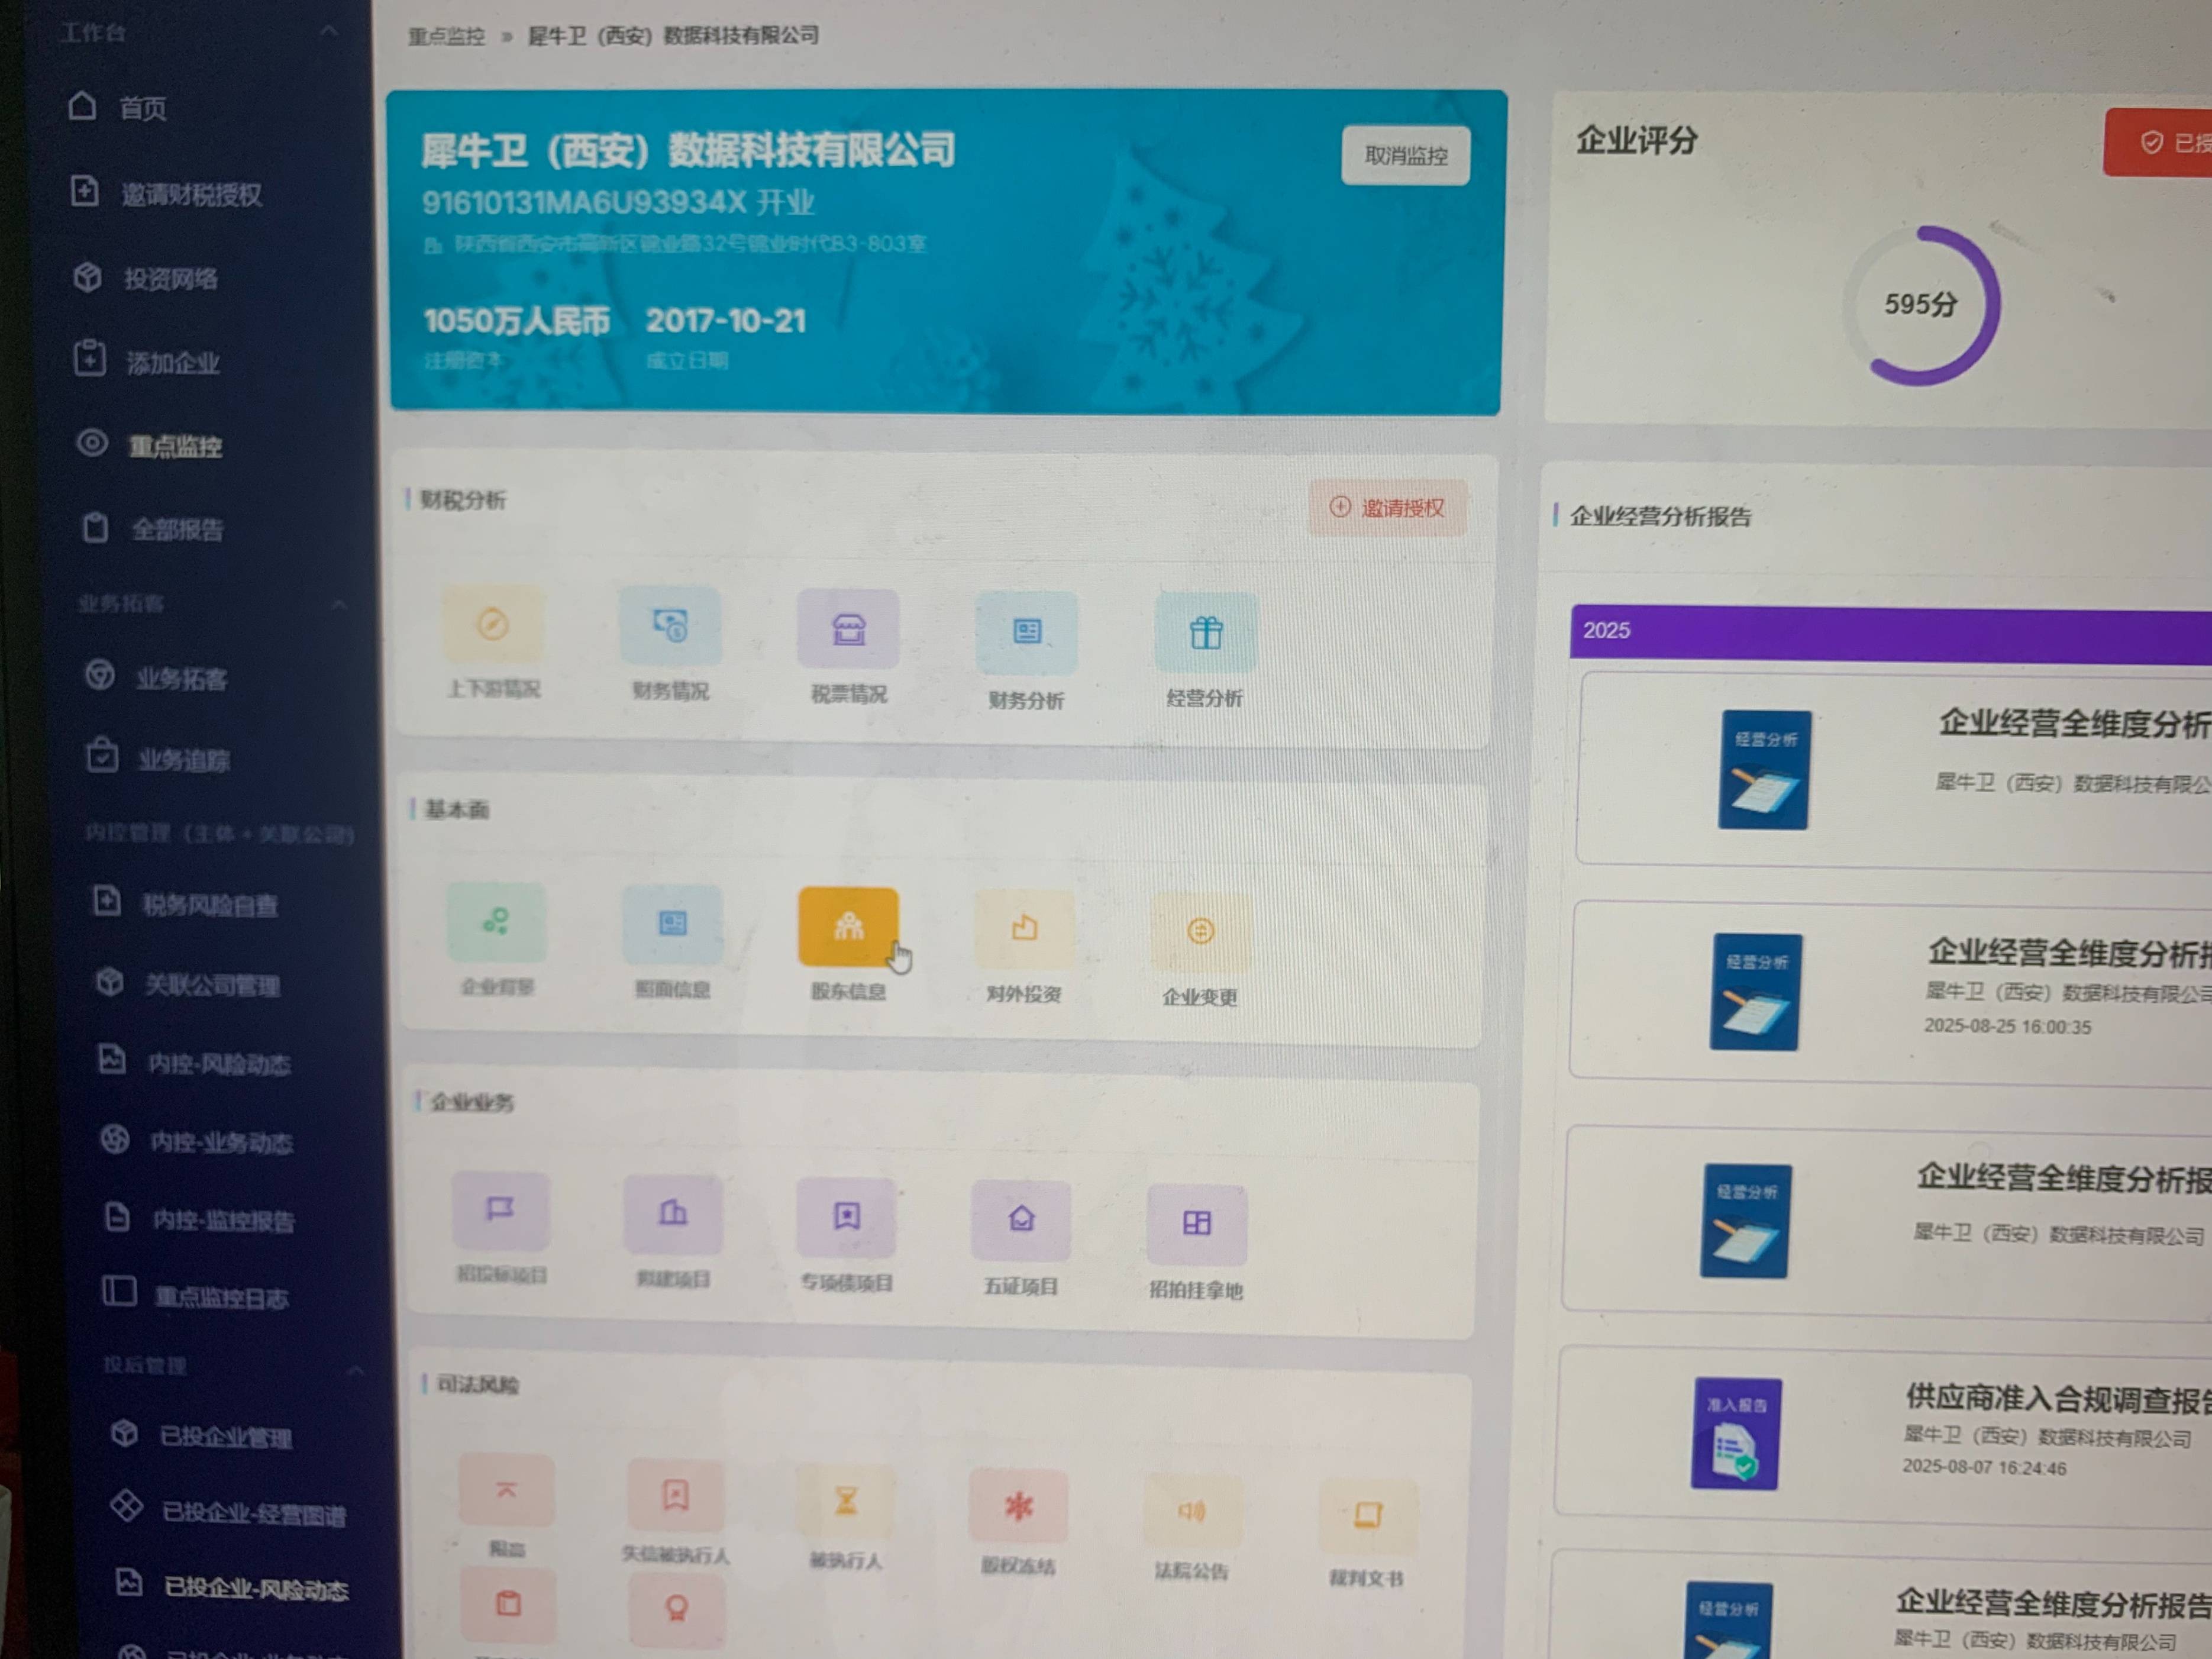Click the 邀请授权 button

pos(1388,508)
